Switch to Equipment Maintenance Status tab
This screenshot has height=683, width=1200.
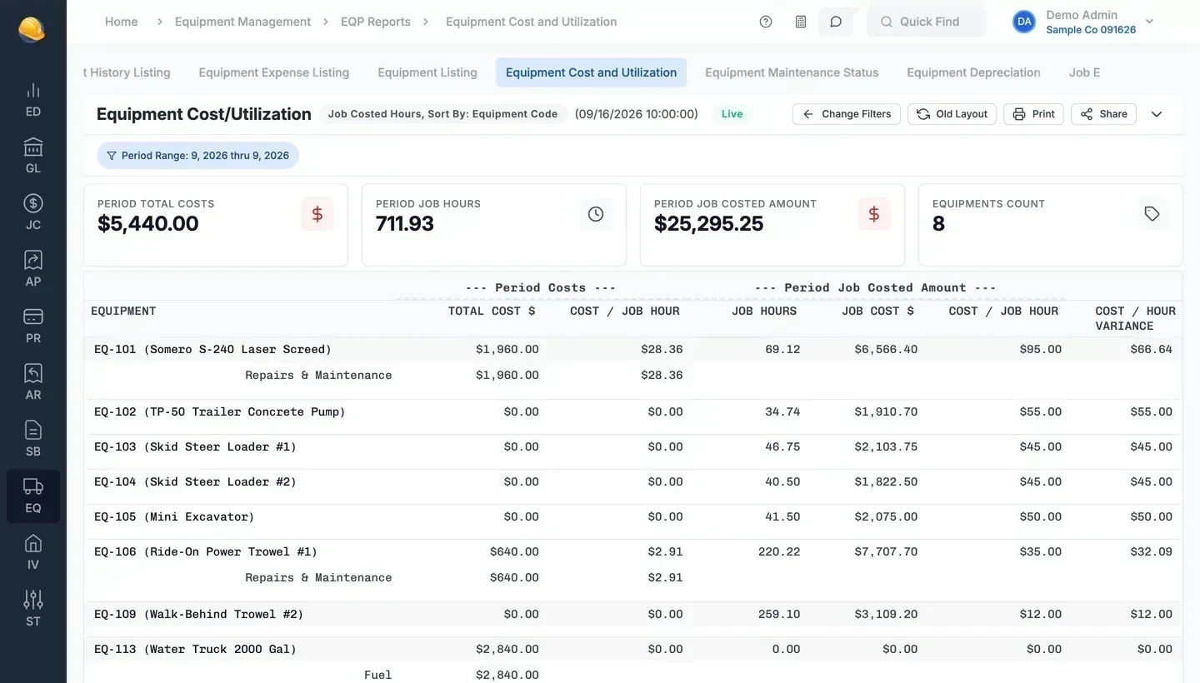coord(792,72)
